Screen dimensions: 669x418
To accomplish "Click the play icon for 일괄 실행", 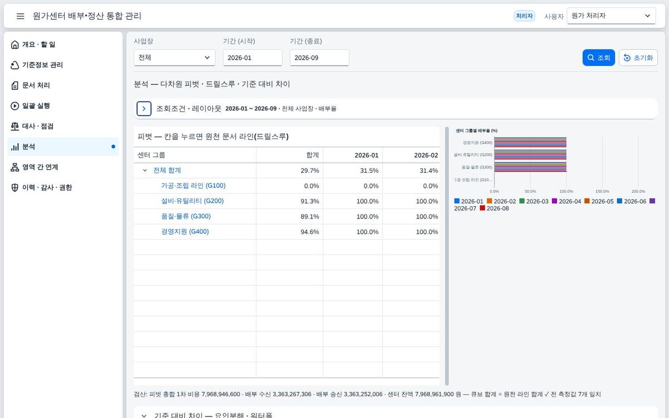I will coord(15,106).
